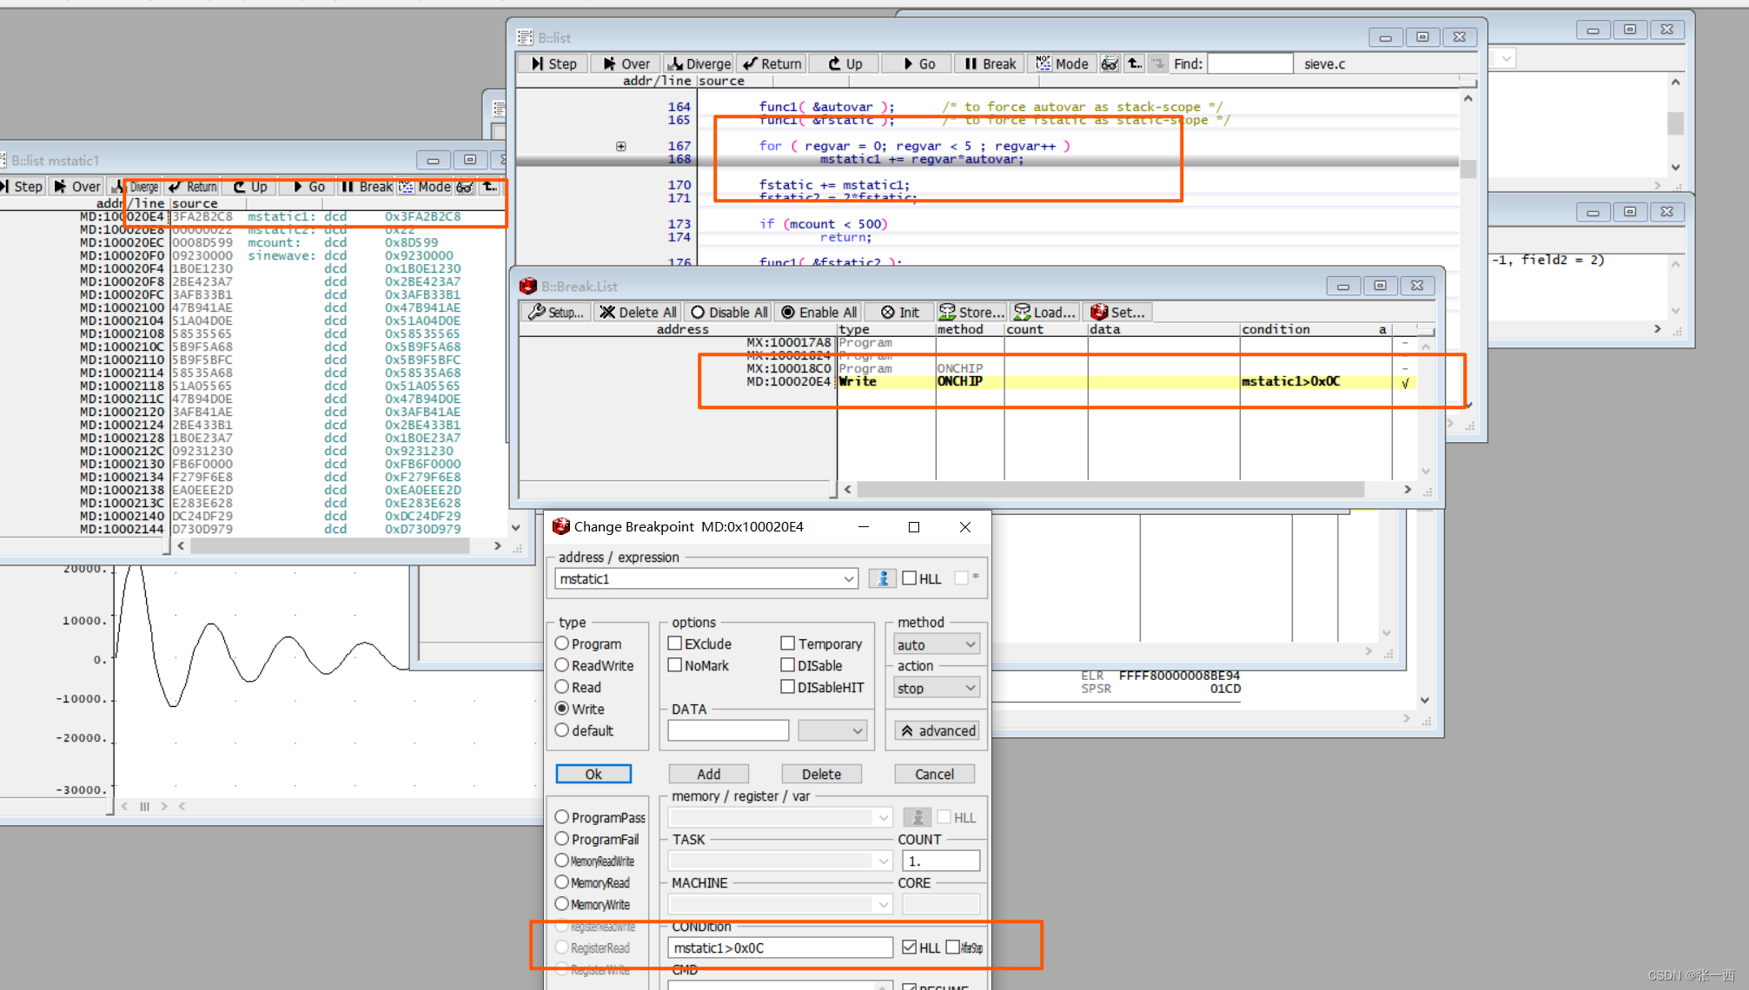This screenshot has width=1749, height=990.
Task: Open the TASK dropdown
Action: coord(883,861)
